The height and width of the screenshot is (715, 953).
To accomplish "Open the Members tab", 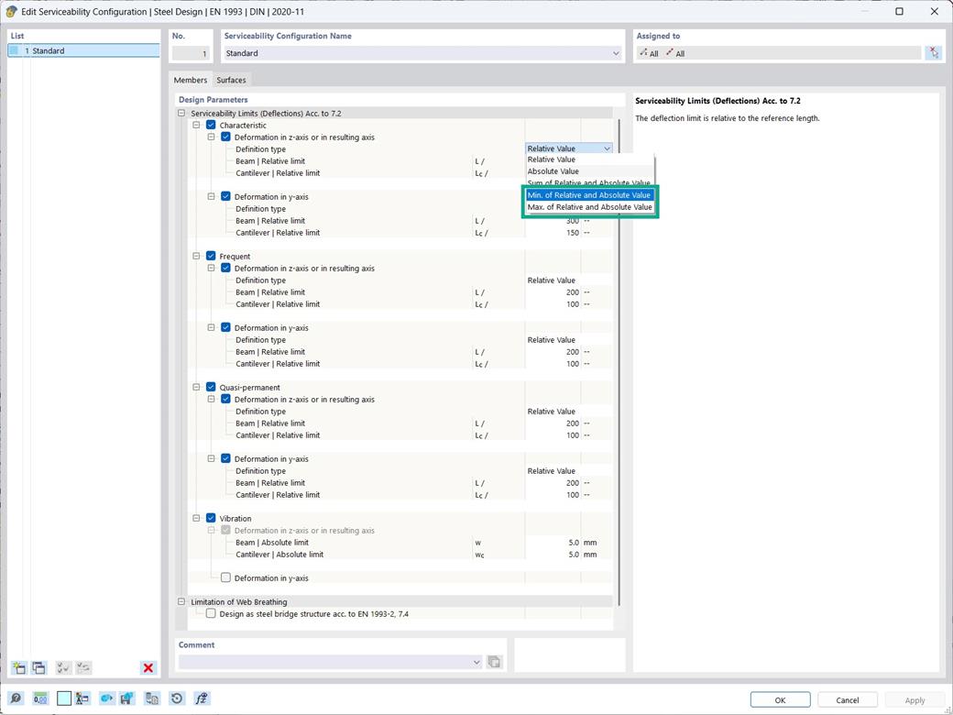I will 190,80.
